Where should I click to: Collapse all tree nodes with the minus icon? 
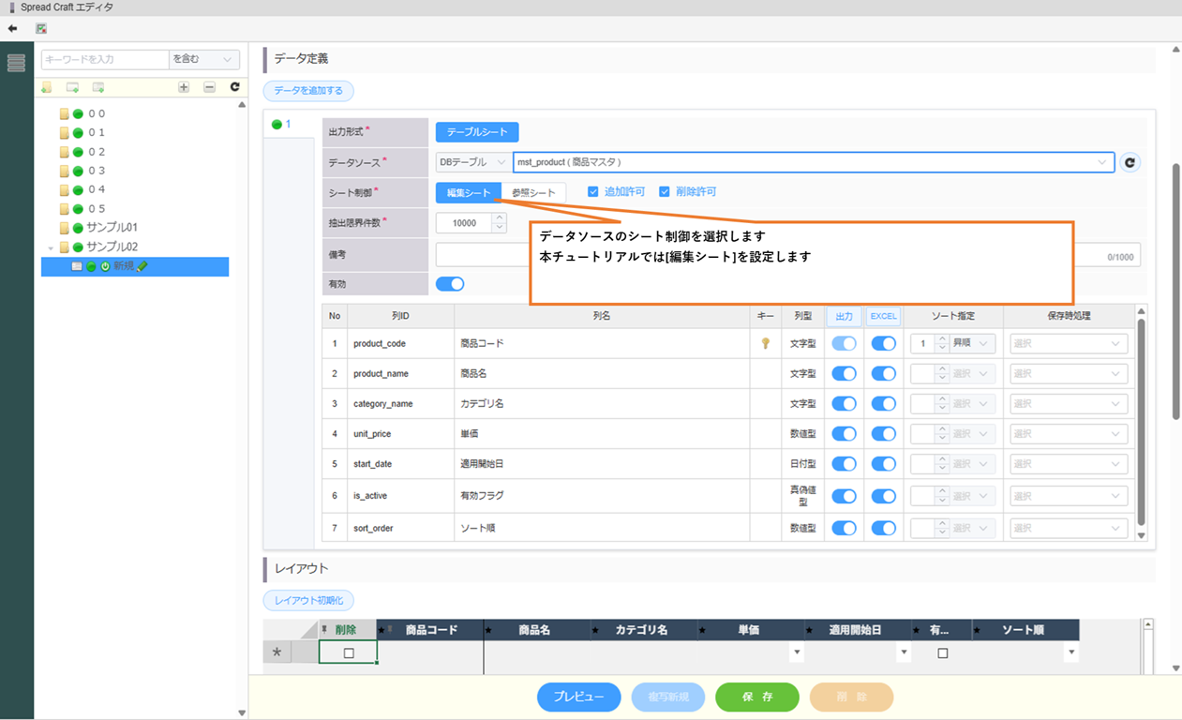coord(209,87)
